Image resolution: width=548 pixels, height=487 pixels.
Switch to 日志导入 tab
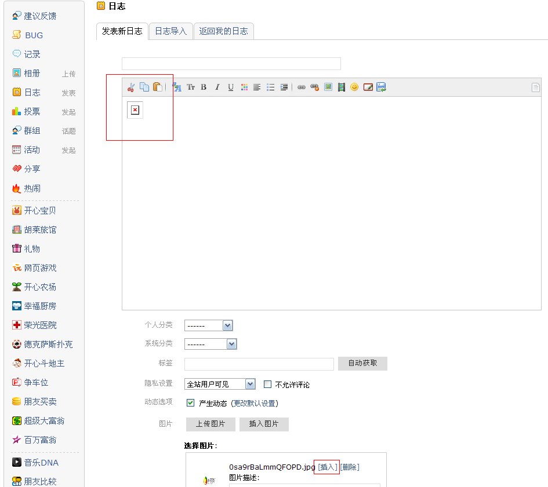(x=171, y=31)
